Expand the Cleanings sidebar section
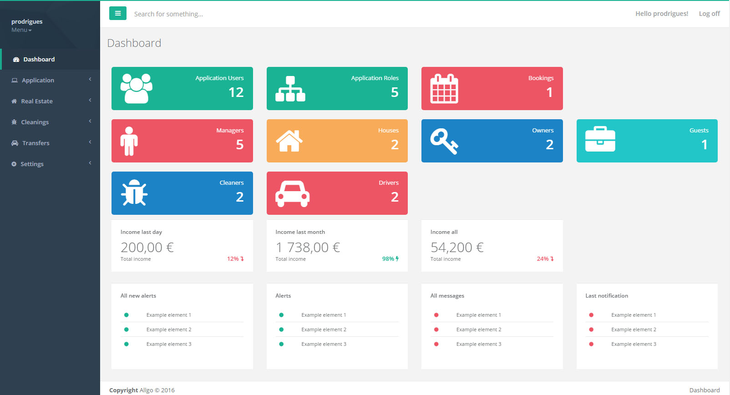Image resolution: width=730 pixels, height=395 pixels. coord(35,122)
